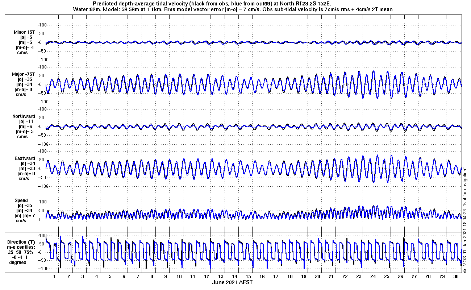Click day 23 on the date axis

(x=359, y=276)
